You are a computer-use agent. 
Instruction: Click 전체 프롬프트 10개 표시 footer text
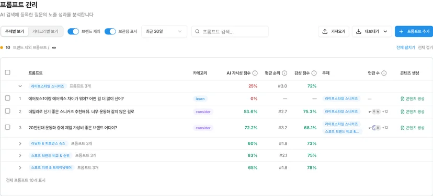coord(26,180)
